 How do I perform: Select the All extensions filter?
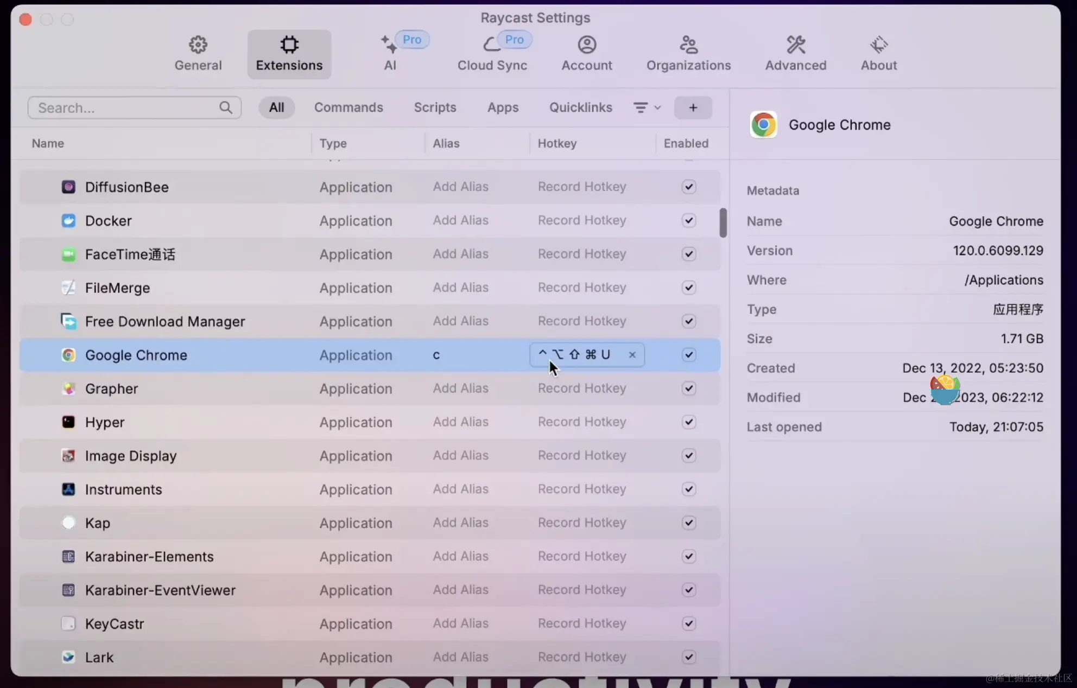(276, 107)
